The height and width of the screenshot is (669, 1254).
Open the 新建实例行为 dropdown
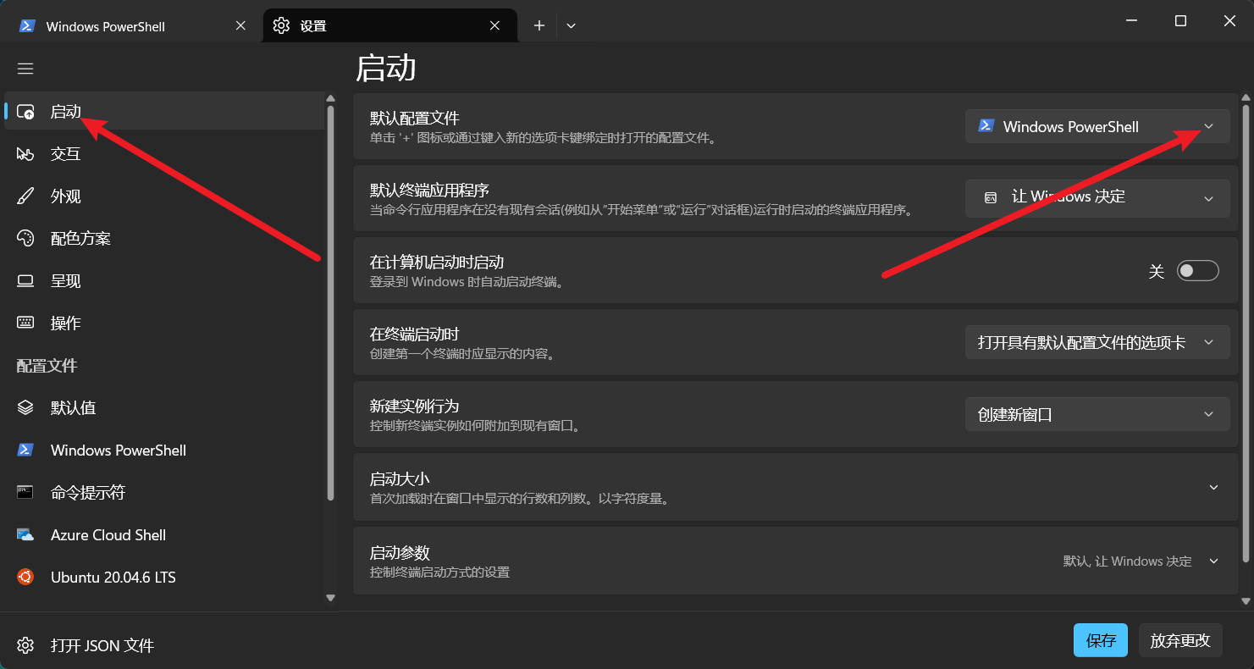[x=1097, y=414]
